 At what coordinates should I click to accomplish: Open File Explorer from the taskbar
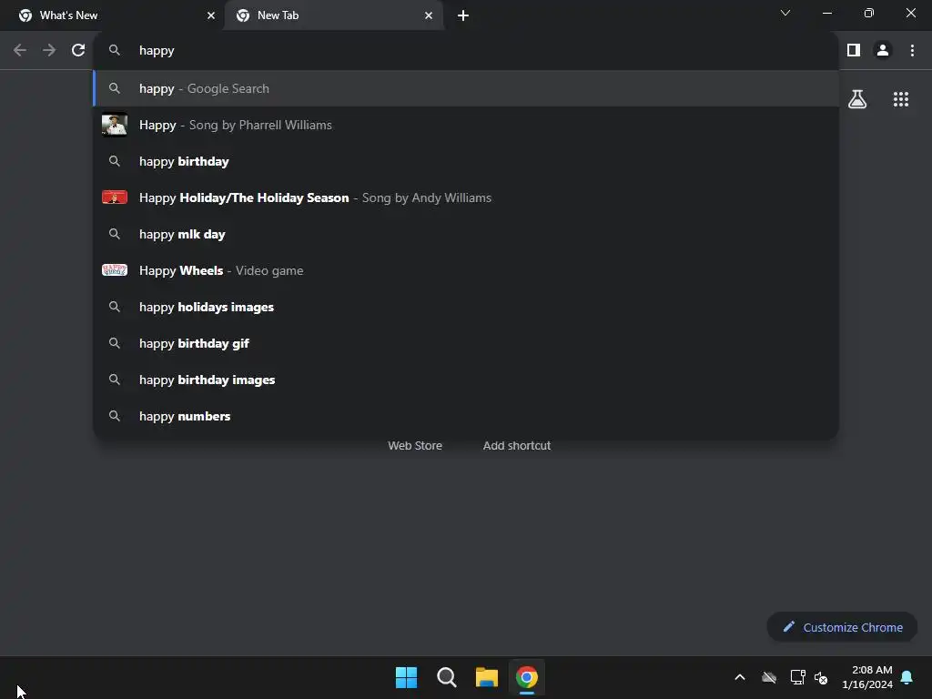486,677
